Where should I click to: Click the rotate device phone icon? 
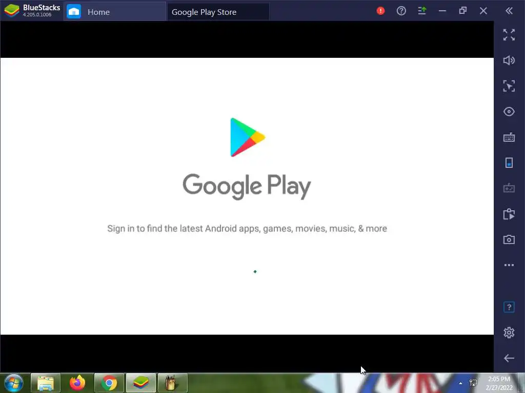509,163
